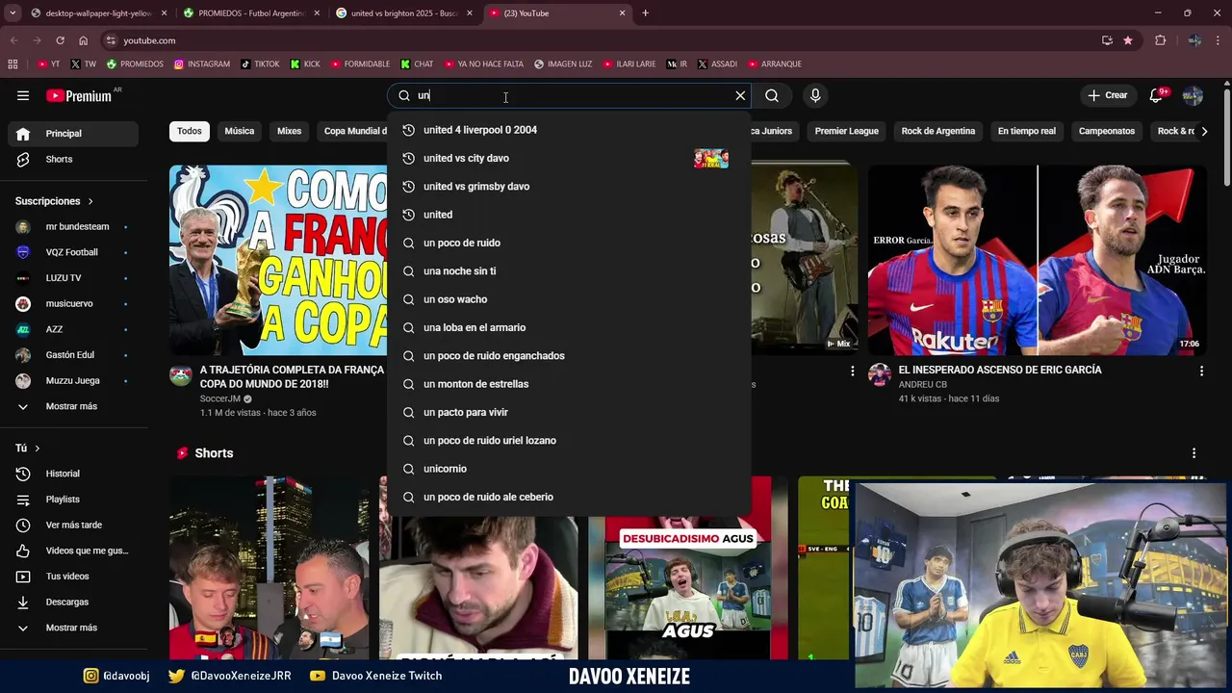The height and width of the screenshot is (693, 1232).
Task: Open new browser tab with plus
Action: 645,13
